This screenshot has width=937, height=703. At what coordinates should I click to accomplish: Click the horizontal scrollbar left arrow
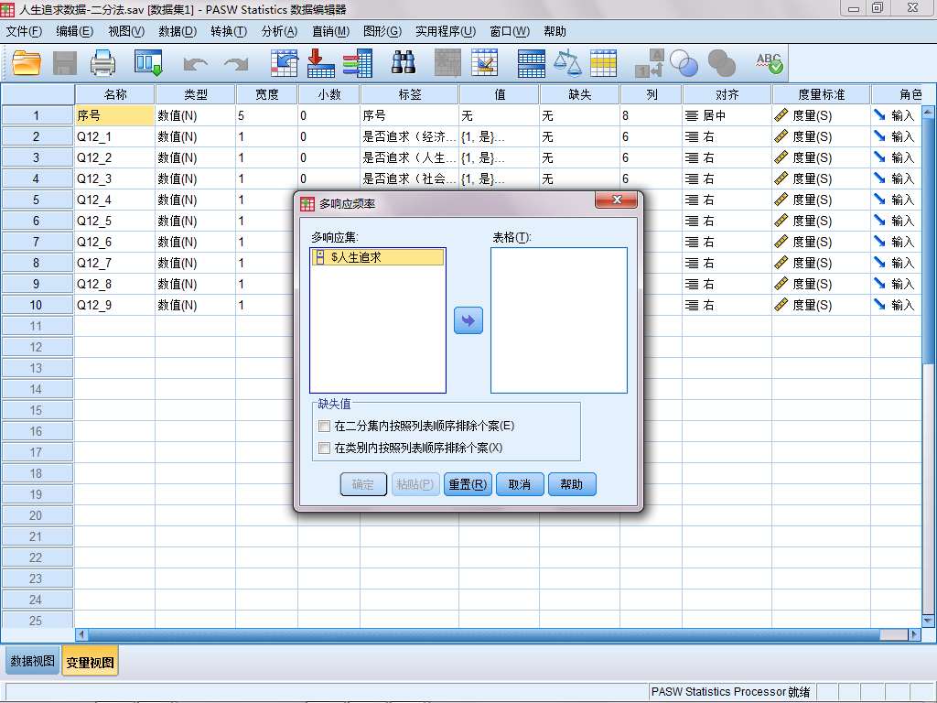(x=81, y=634)
